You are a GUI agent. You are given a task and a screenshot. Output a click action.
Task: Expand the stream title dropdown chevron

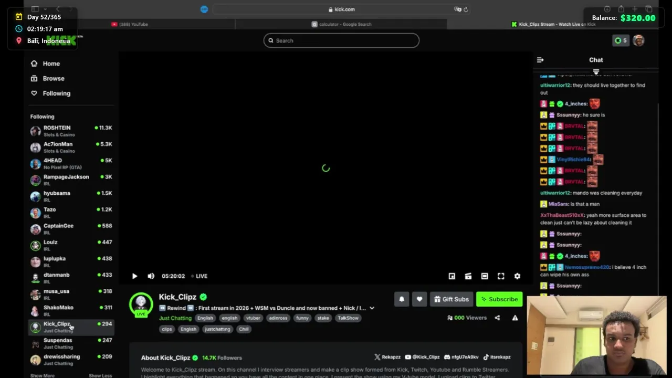click(372, 308)
